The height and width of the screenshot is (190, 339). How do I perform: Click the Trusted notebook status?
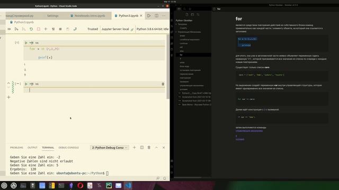93,29
